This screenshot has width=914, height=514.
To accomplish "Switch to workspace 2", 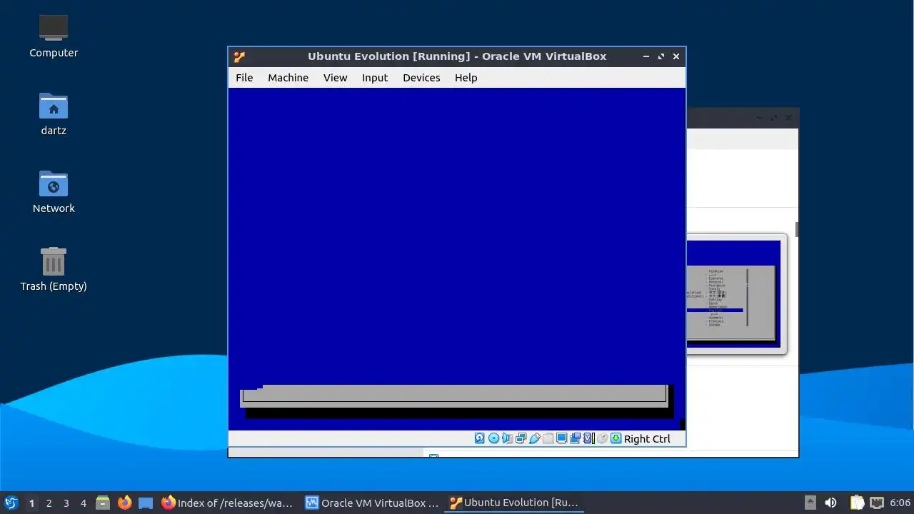I will (49, 503).
